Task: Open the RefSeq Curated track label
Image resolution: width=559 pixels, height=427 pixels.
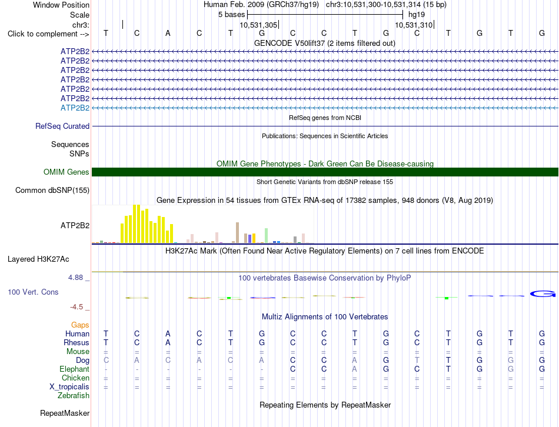Action: click(62, 126)
